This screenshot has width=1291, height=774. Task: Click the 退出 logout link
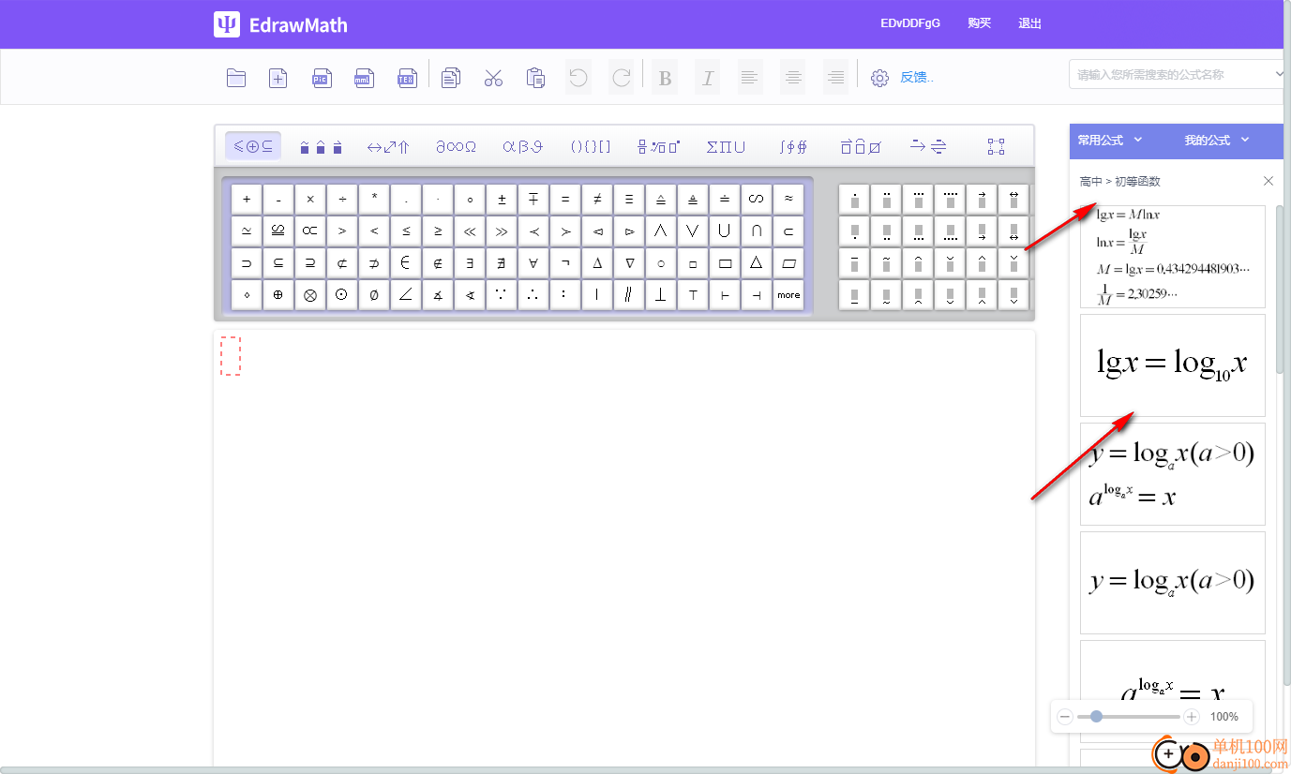tap(1030, 23)
